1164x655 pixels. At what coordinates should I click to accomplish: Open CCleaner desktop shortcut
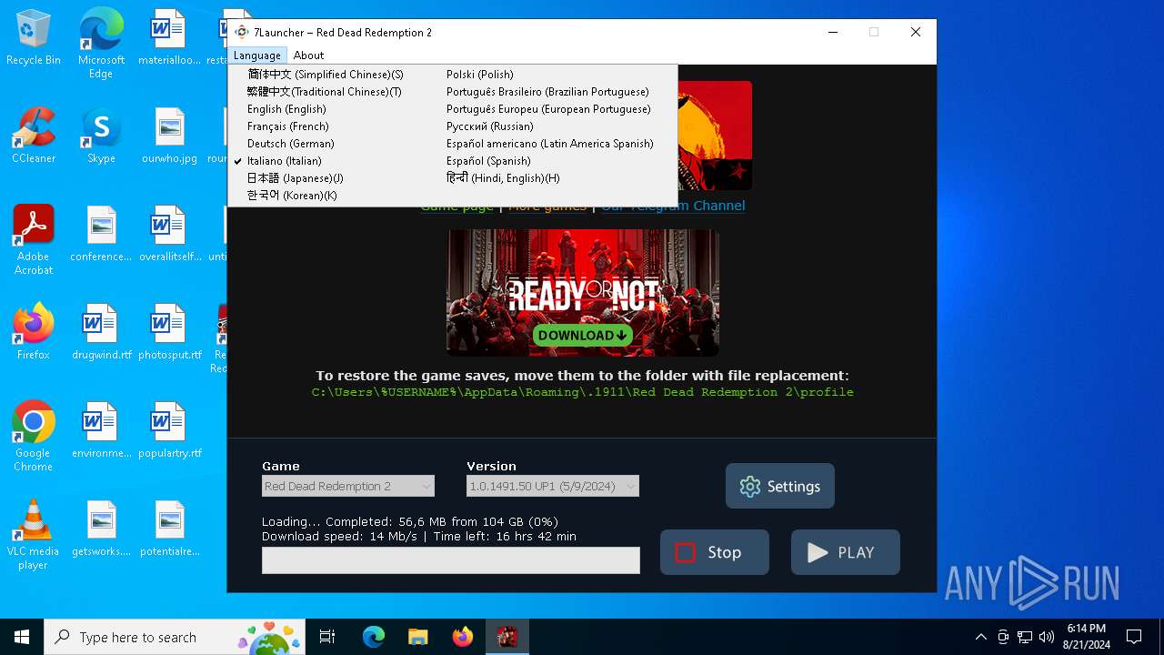click(34, 136)
